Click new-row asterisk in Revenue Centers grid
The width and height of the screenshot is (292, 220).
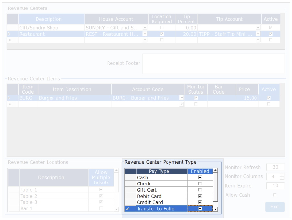pos(9,40)
